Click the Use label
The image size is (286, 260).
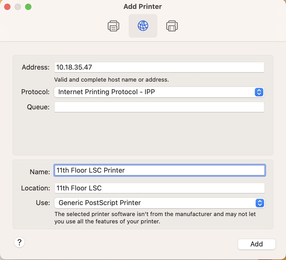[43, 203]
